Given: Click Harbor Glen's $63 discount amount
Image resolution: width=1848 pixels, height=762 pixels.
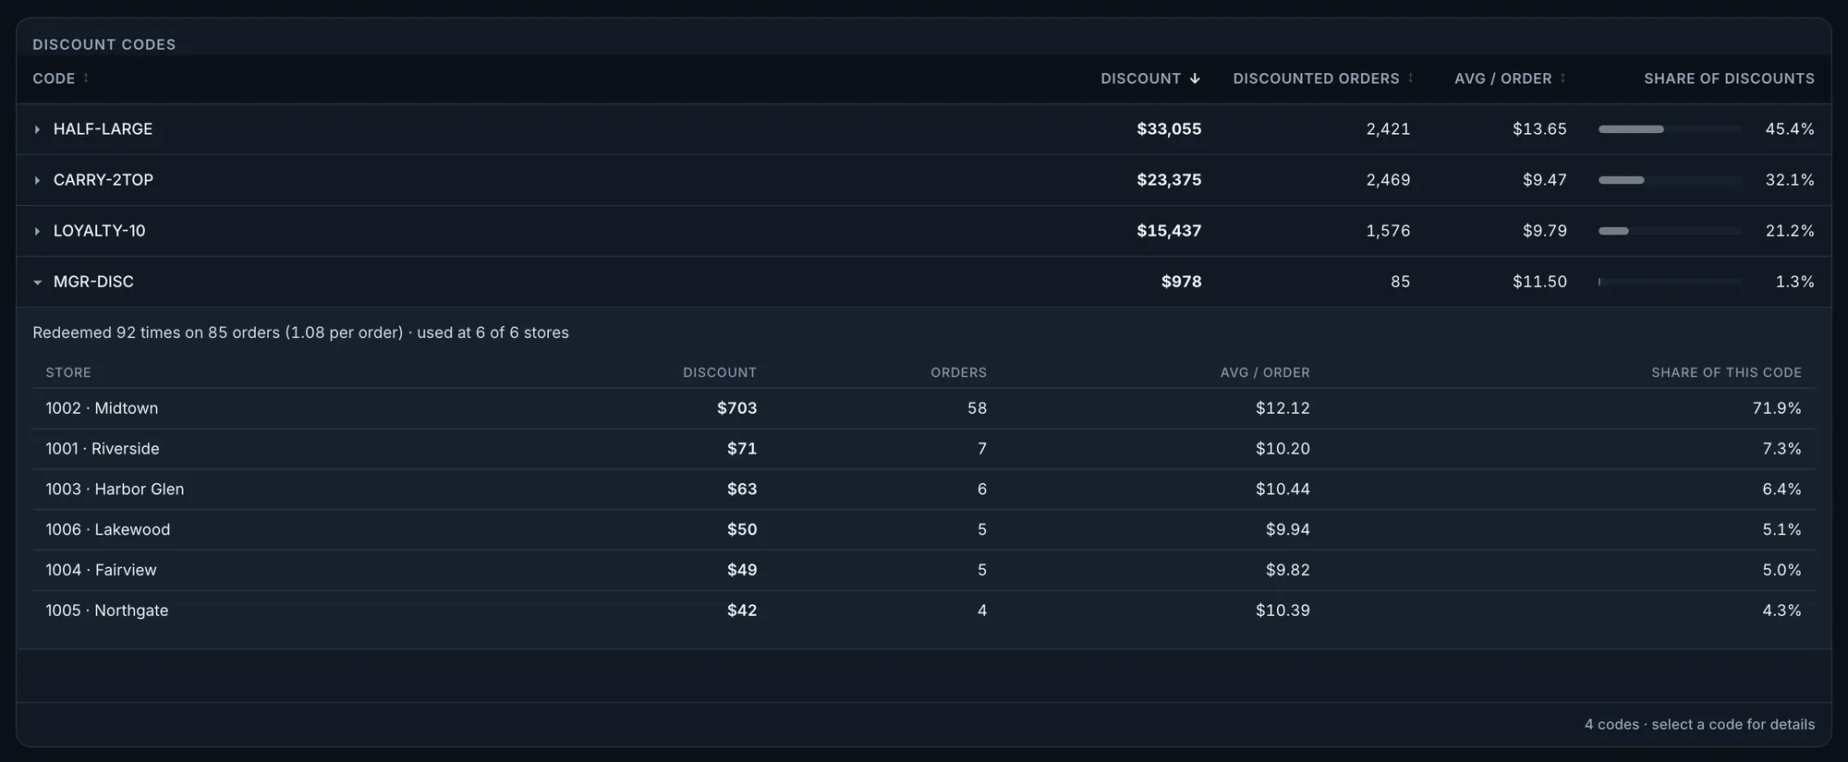Looking at the screenshot, I should click(741, 490).
